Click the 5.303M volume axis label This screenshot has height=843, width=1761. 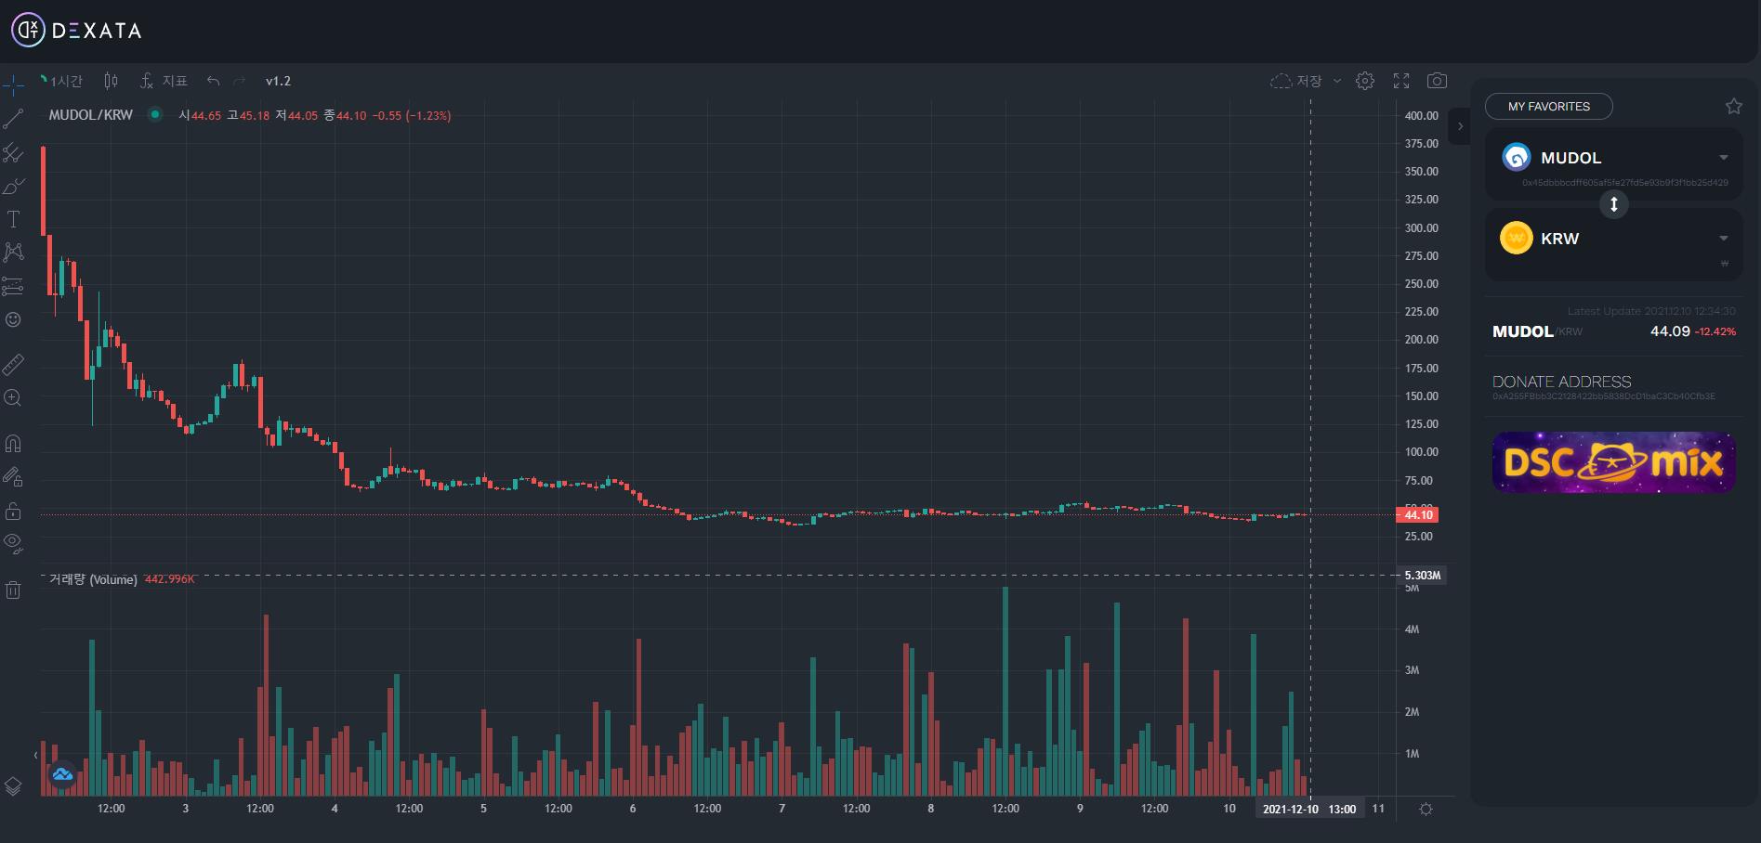click(x=1422, y=576)
